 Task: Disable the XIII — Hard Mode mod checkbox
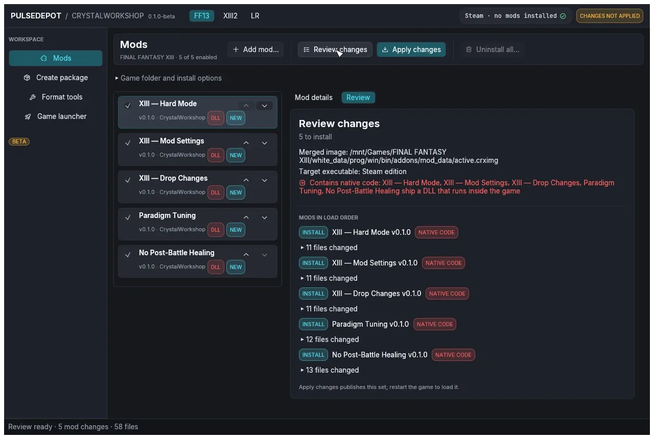128,106
